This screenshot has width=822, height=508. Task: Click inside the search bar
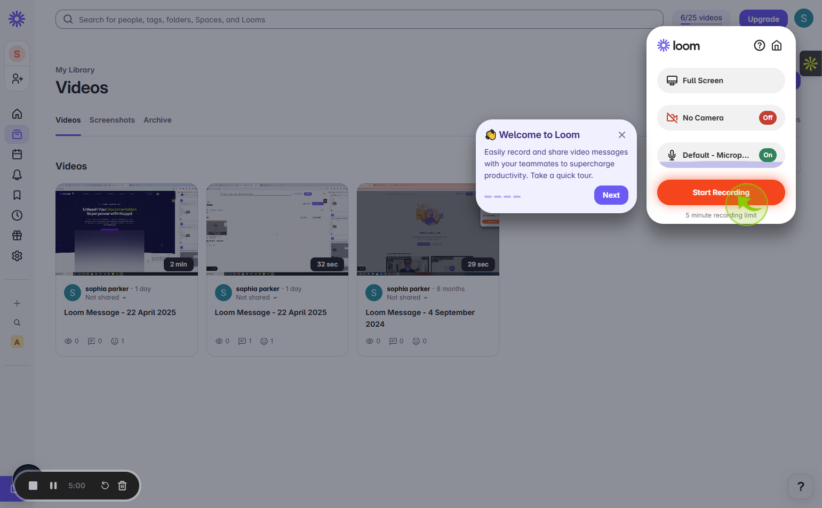tap(360, 19)
